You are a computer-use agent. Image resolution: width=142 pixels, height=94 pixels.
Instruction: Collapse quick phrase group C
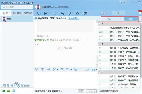(x=99, y=72)
